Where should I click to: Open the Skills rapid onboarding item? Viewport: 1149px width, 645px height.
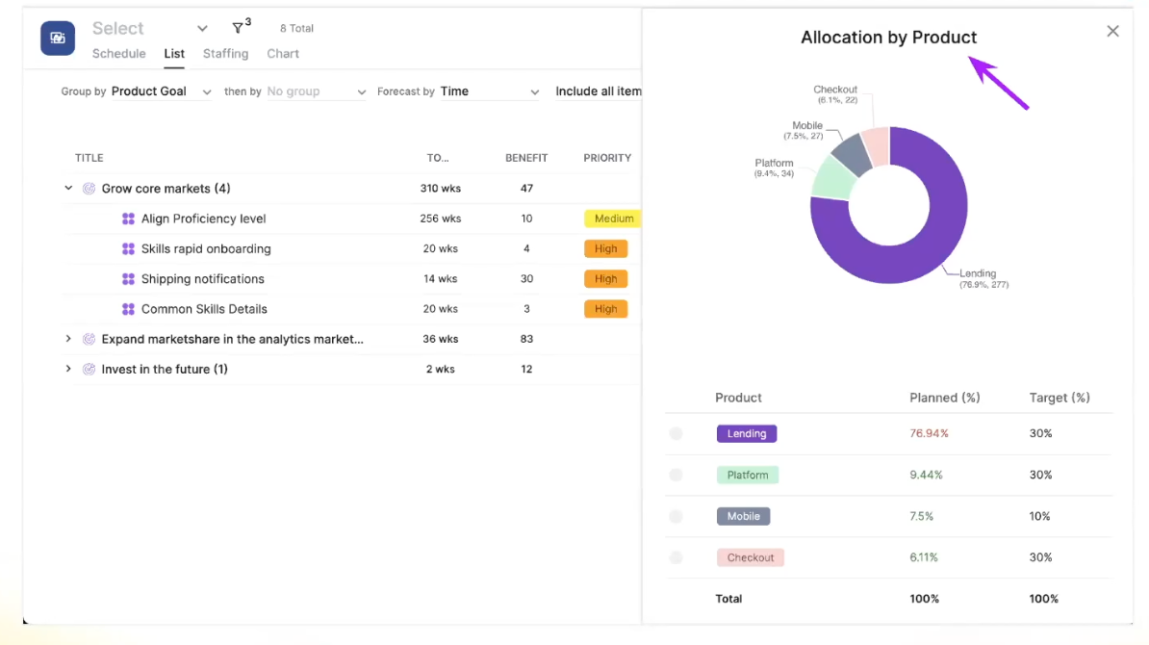pos(206,248)
